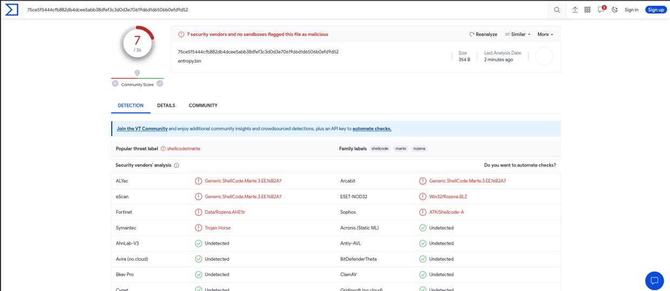Click the 354 B size value

pyautogui.click(x=464, y=60)
